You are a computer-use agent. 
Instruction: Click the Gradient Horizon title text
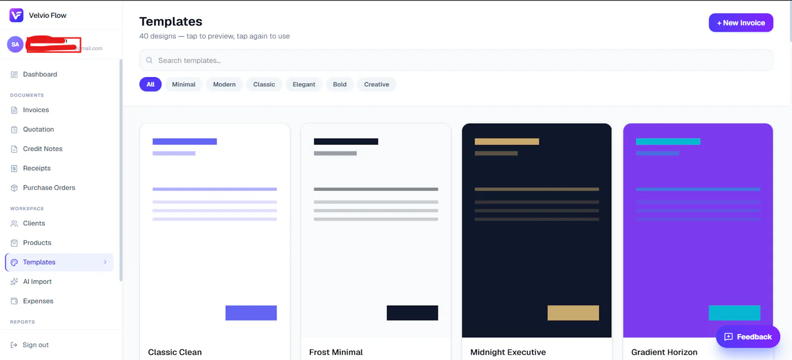[x=664, y=352]
